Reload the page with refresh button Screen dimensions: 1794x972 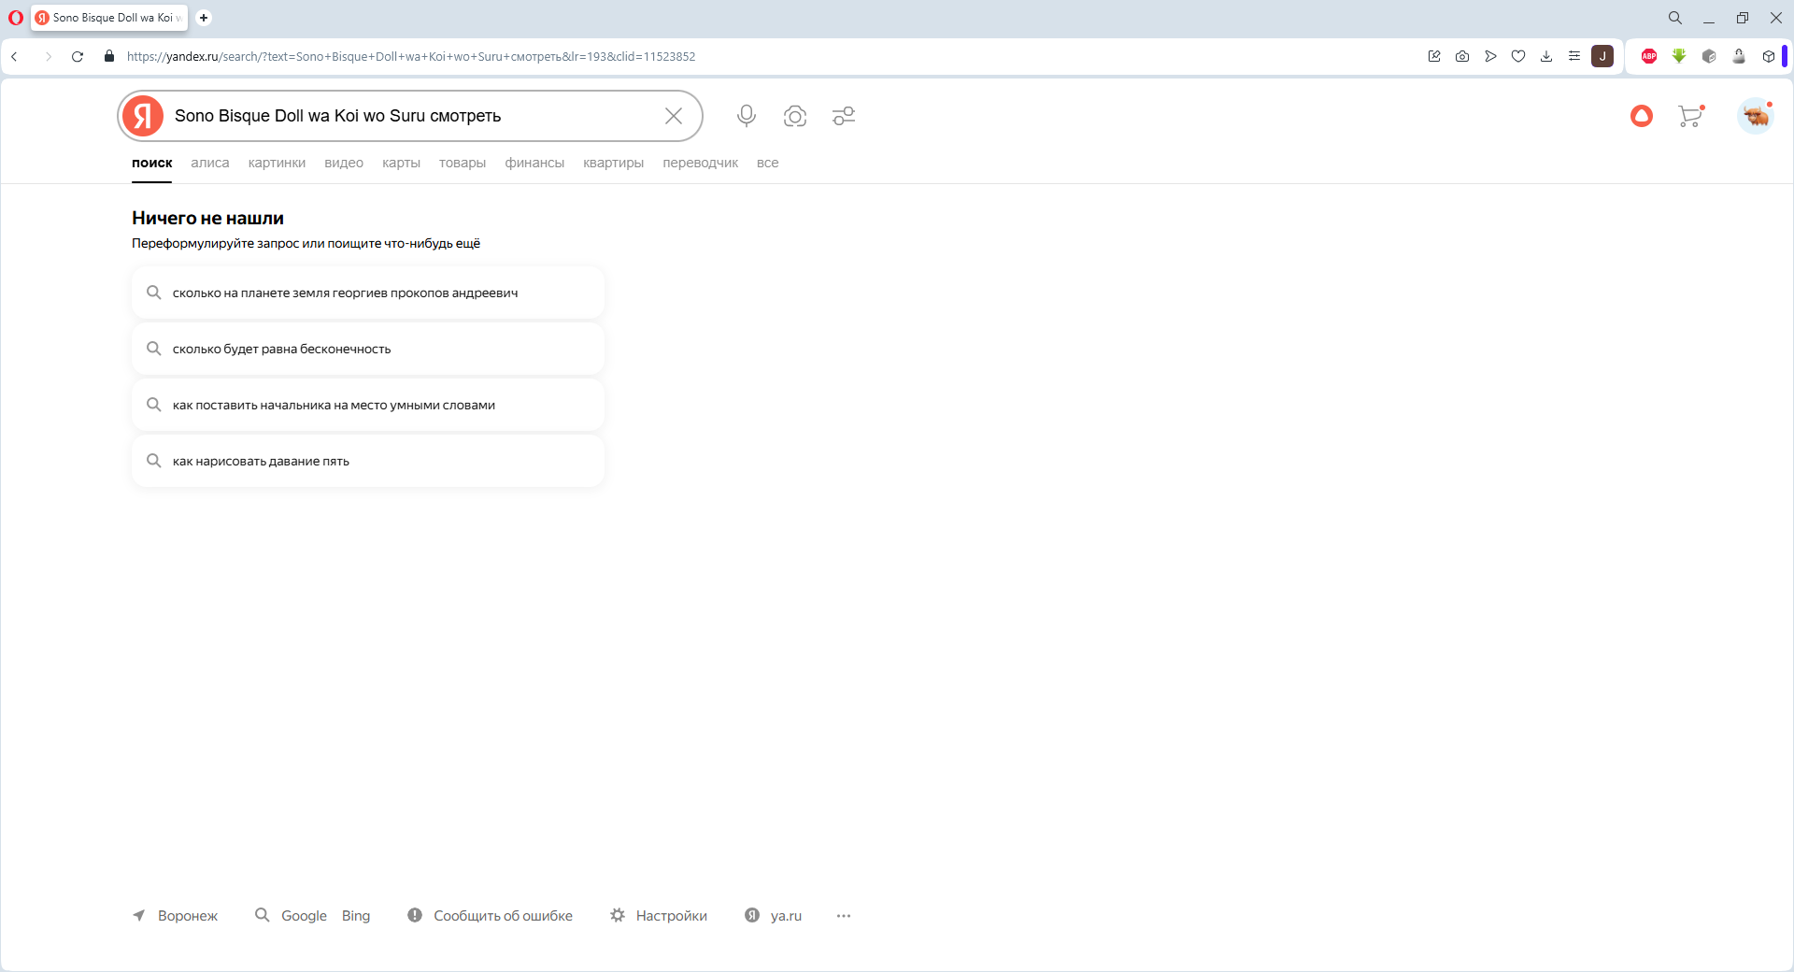click(x=78, y=57)
